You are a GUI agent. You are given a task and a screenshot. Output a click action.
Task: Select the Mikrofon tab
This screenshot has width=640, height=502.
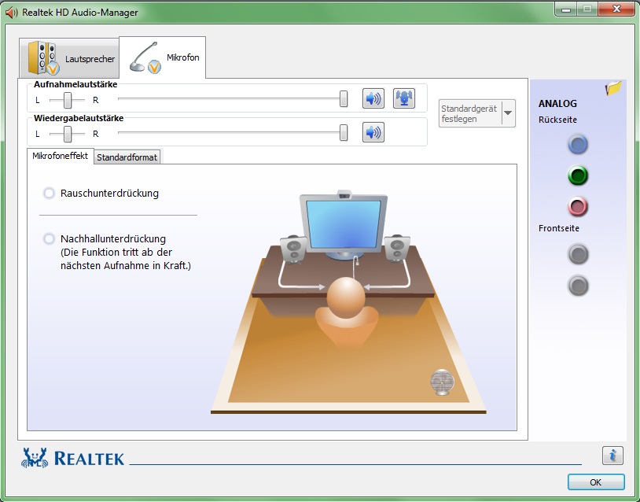[x=163, y=57]
